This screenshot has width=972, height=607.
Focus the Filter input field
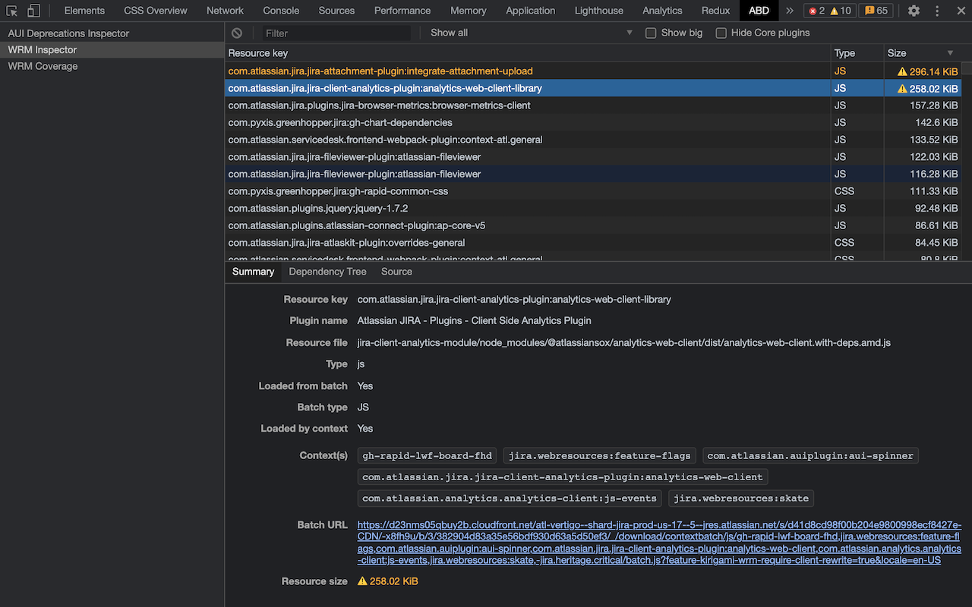pyautogui.click(x=336, y=33)
